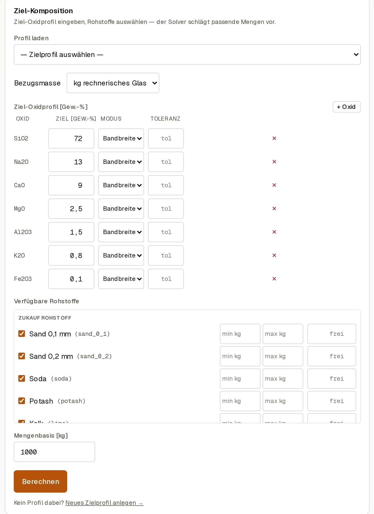Click the Fe2O3 tolerance field
This screenshot has width=374, height=514.
tap(166, 279)
